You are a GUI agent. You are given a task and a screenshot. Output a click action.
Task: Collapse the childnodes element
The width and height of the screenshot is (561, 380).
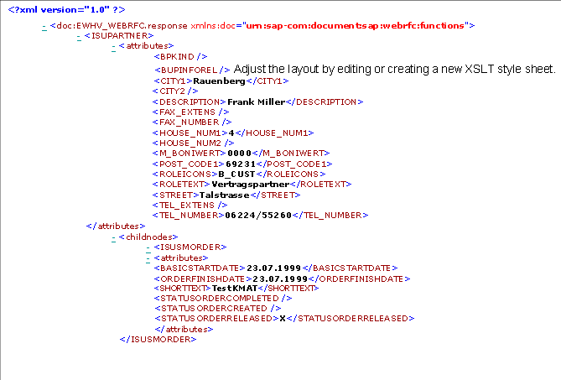point(114,237)
